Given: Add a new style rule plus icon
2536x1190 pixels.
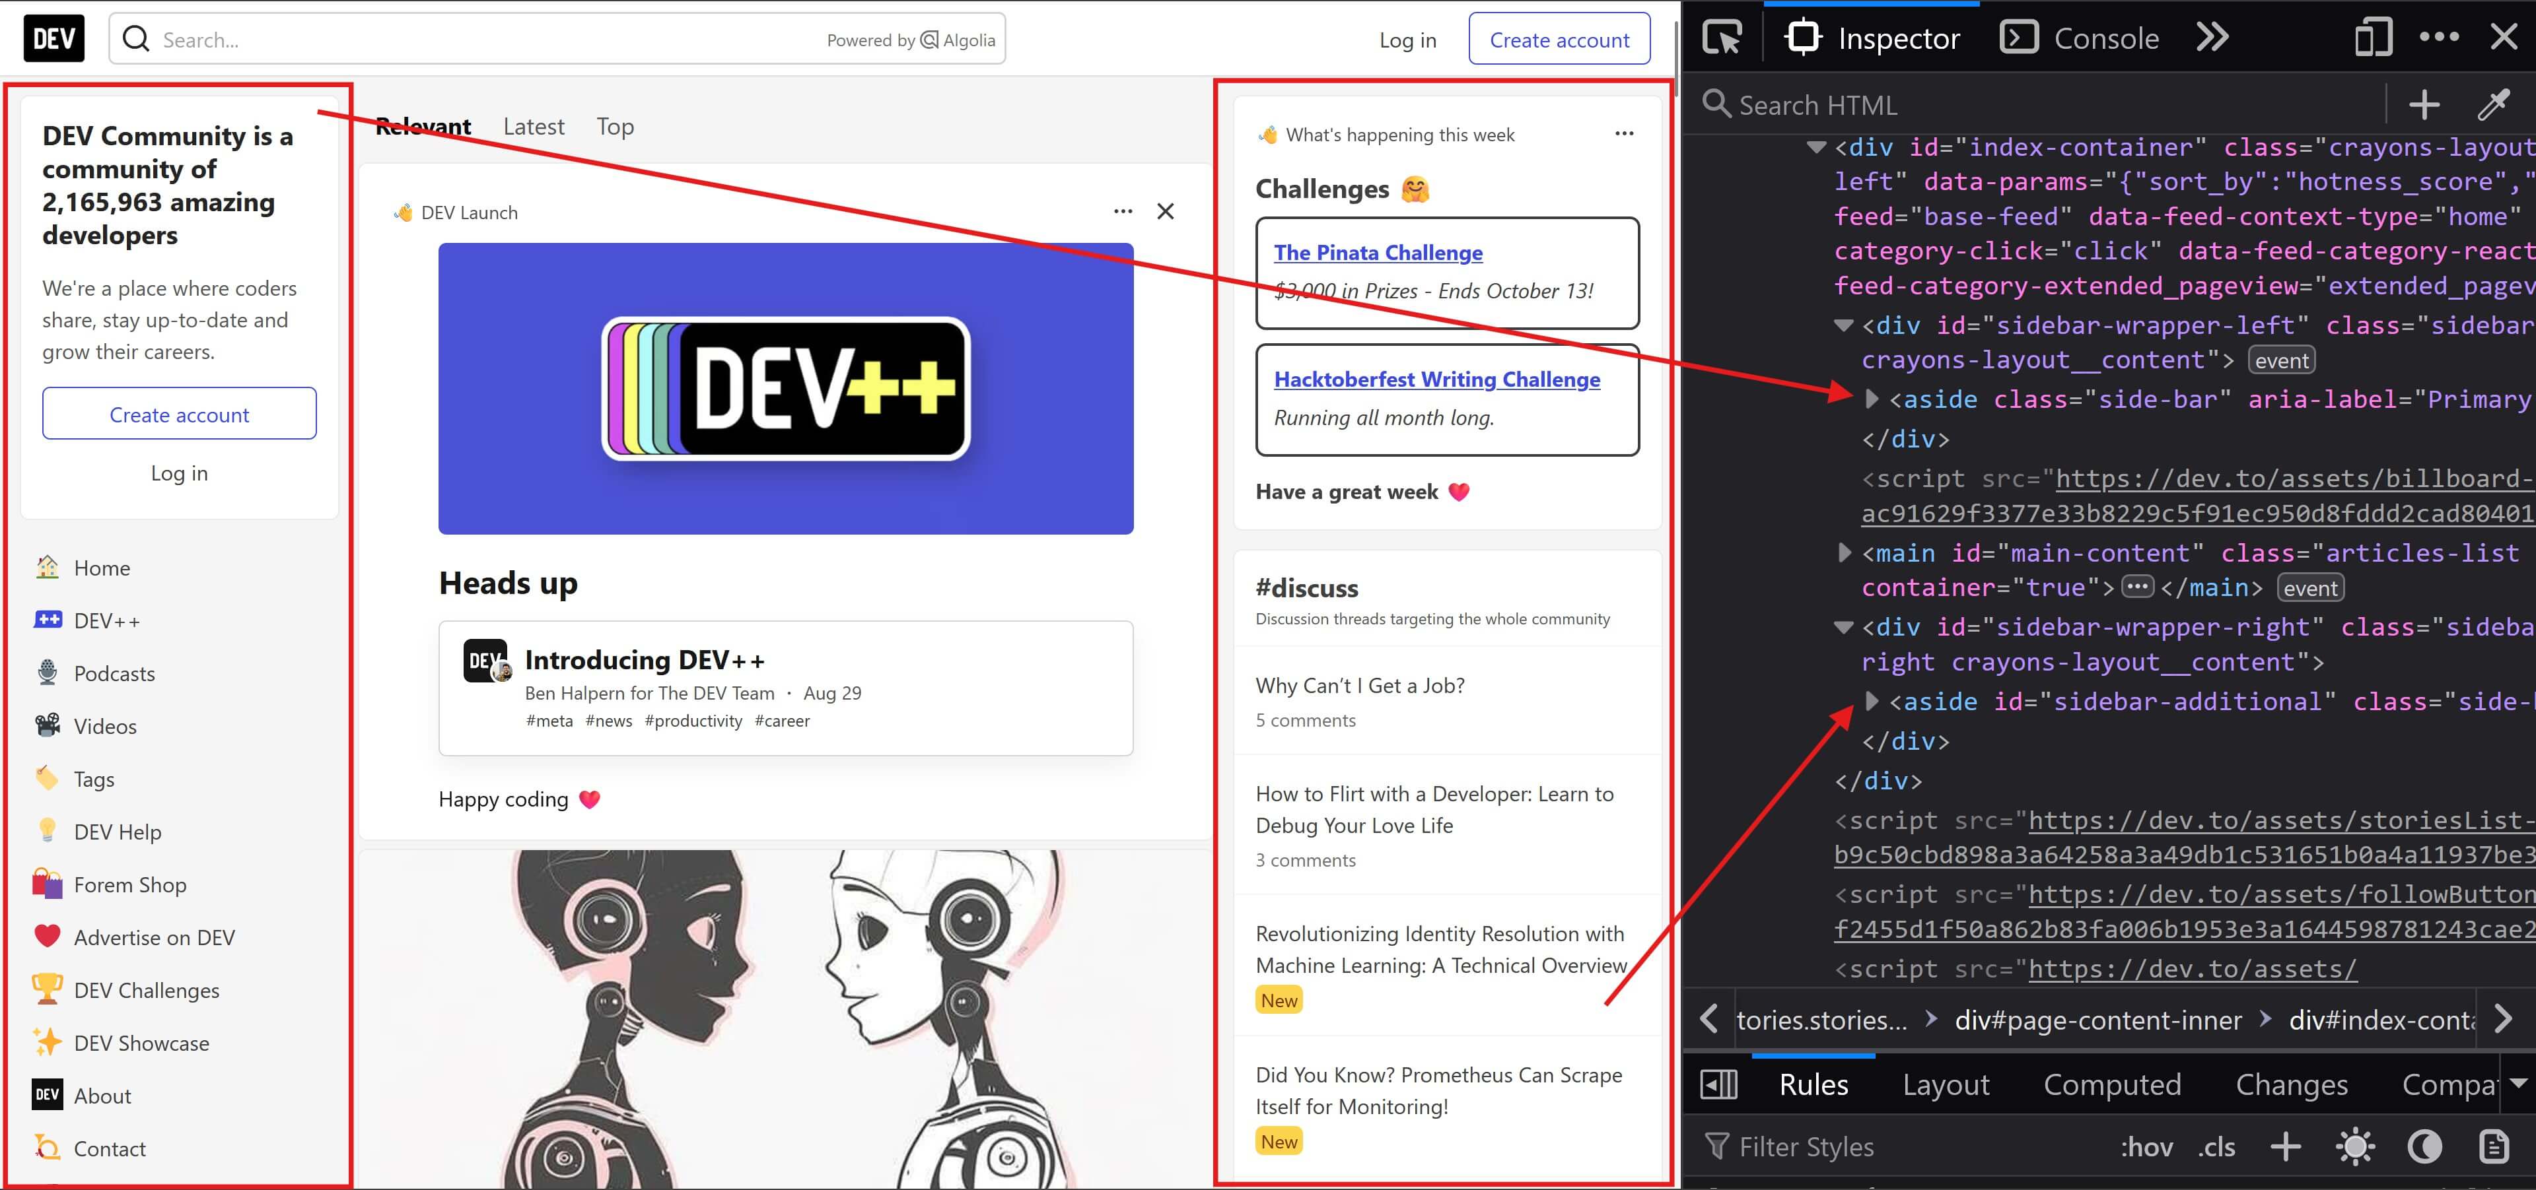Looking at the screenshot, I should pyautogui.click(x=2286, y=1146).
